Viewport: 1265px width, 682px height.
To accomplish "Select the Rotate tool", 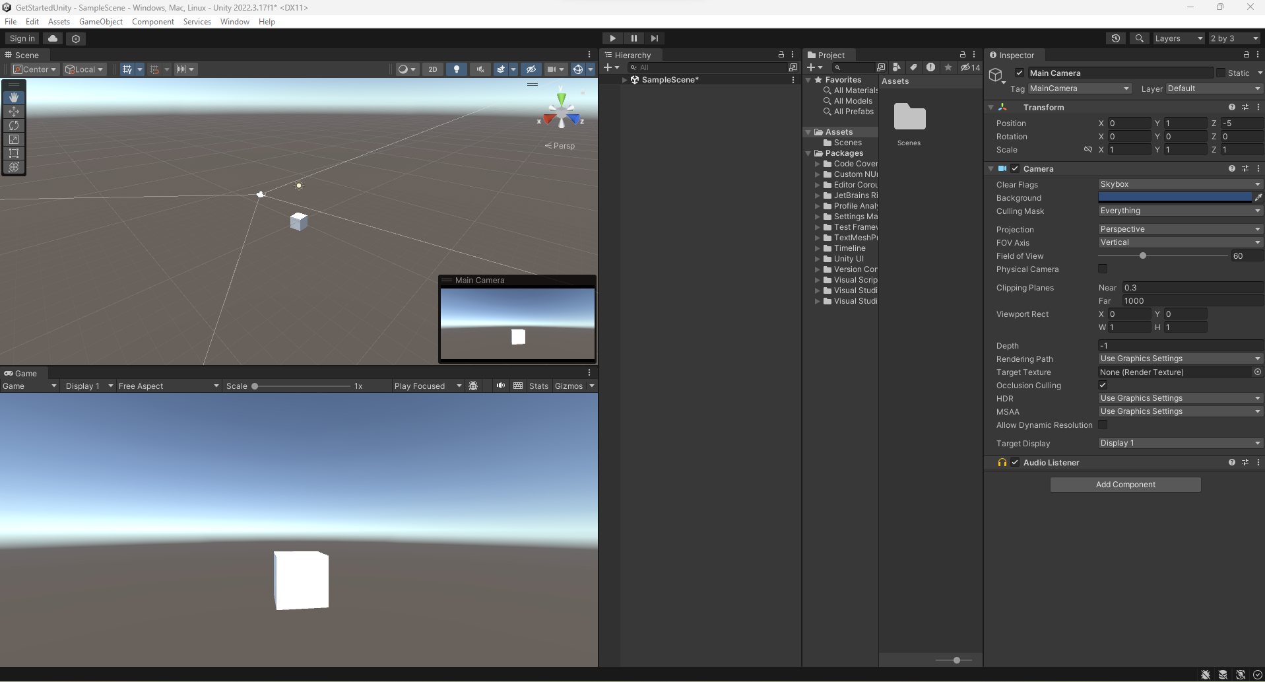I will tap(14, 125).
